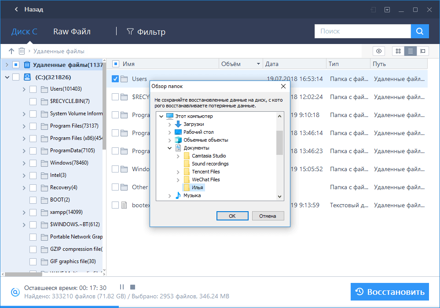
Task: Switch to the Raw Файл tab
Action: click(72, 32)
